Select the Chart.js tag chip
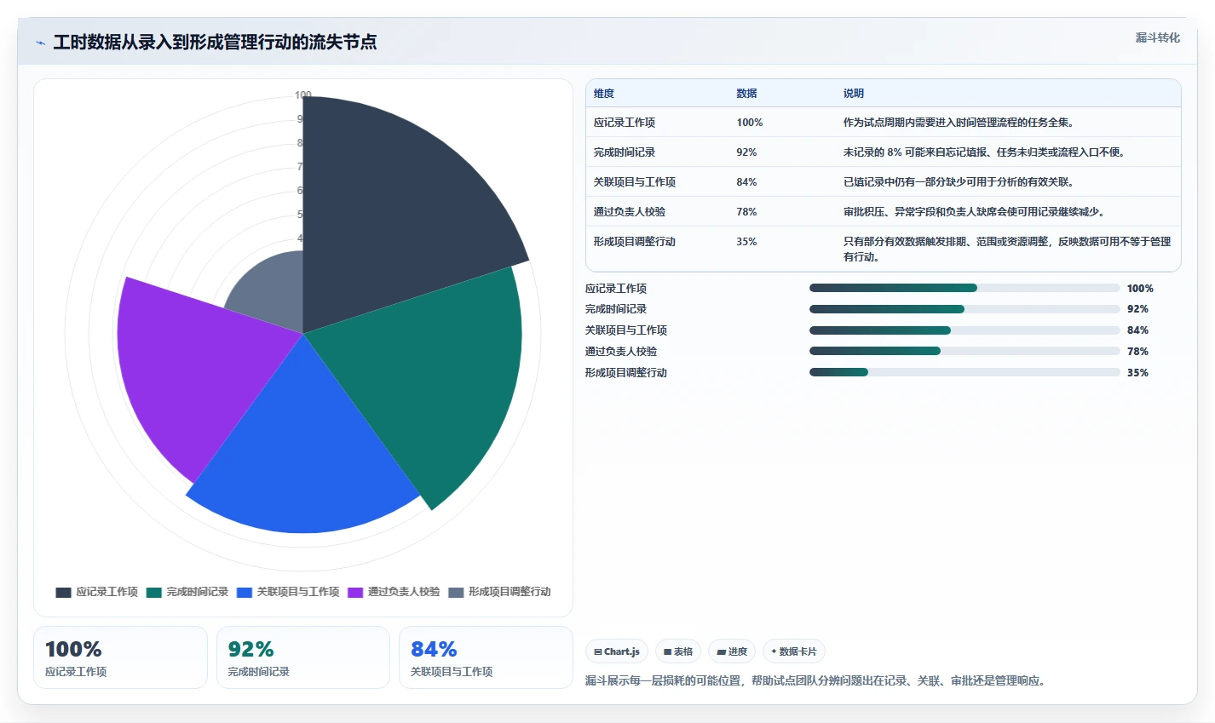The width and height of the screenshot is (1215, 723). (x=617, y=651)
